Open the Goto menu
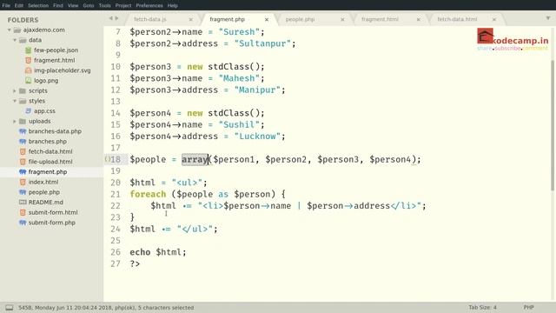The image size is (556, 313). [89, 5]
